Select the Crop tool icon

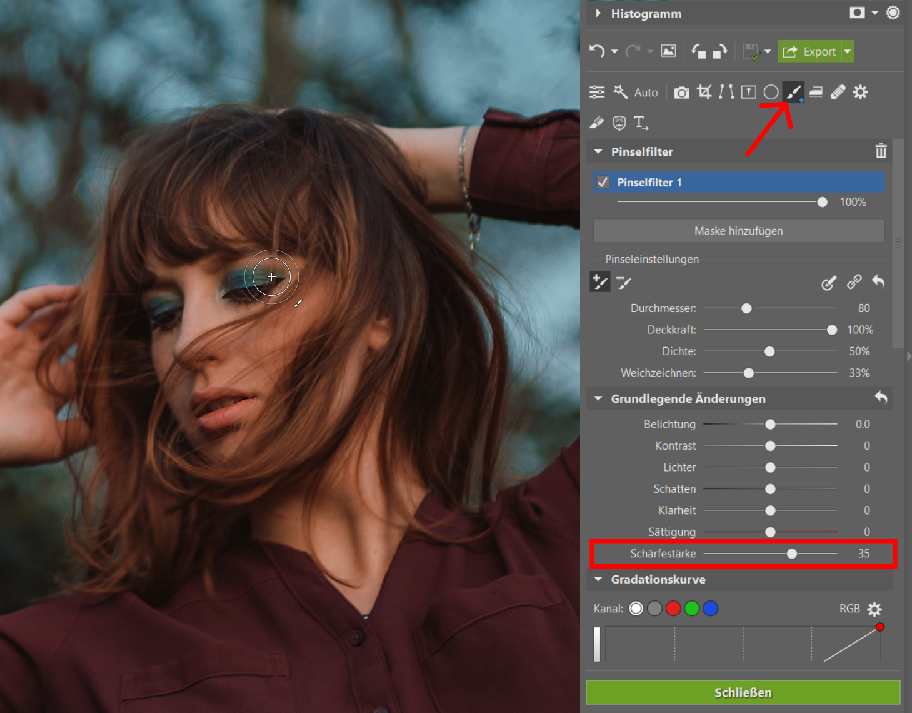coord(704,93)
